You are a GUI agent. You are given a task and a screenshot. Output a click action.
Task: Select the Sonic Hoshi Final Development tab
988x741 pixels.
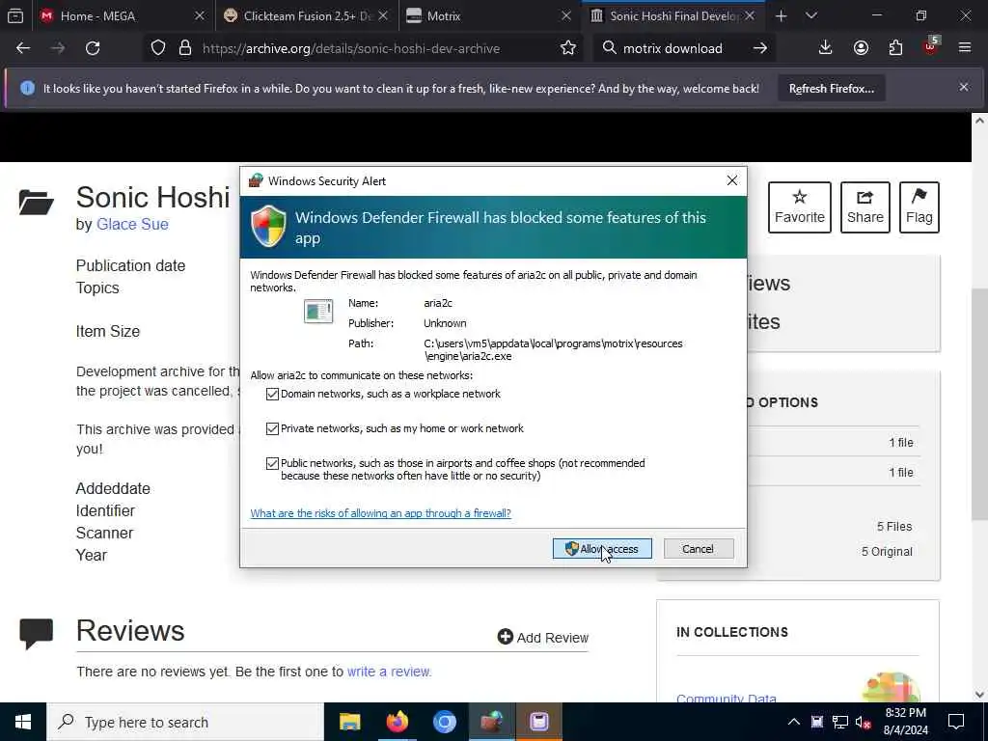(x=673, y=16)
